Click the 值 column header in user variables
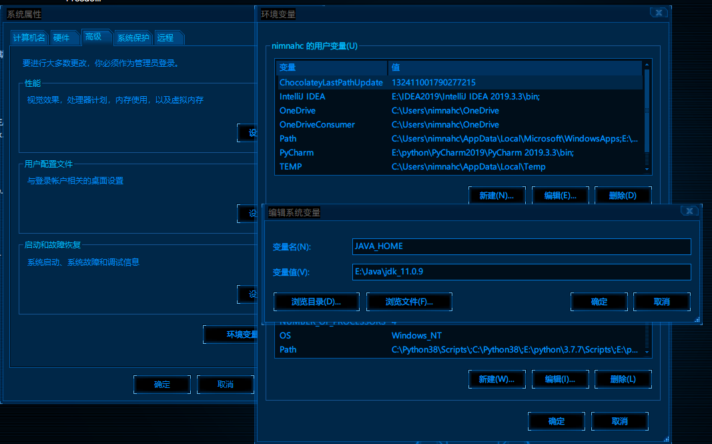This screenshot has width=712, height=444. pos(515,67)
